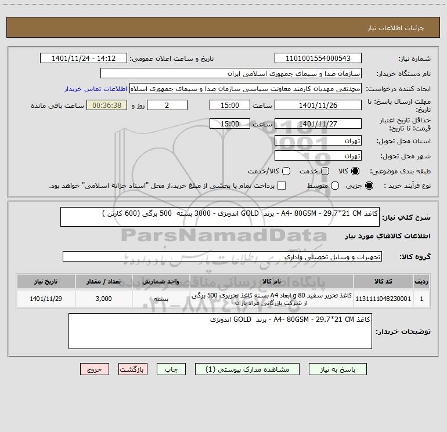Click the پاسخ به نیاز button
Image resolution: width=447 pixels, height=432 pixels.
[x=338, y=369]
